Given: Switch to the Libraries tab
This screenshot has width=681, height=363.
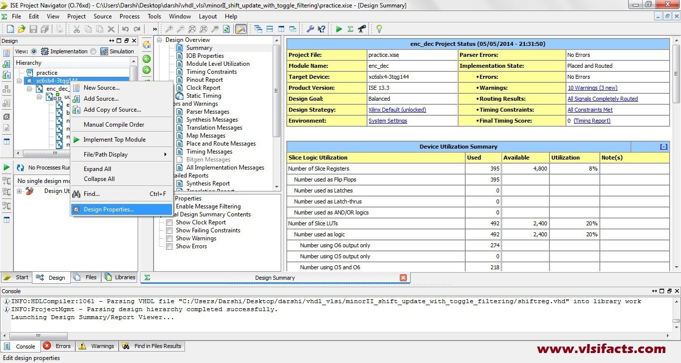Looking at the screenshot, I should pos(120,277).
